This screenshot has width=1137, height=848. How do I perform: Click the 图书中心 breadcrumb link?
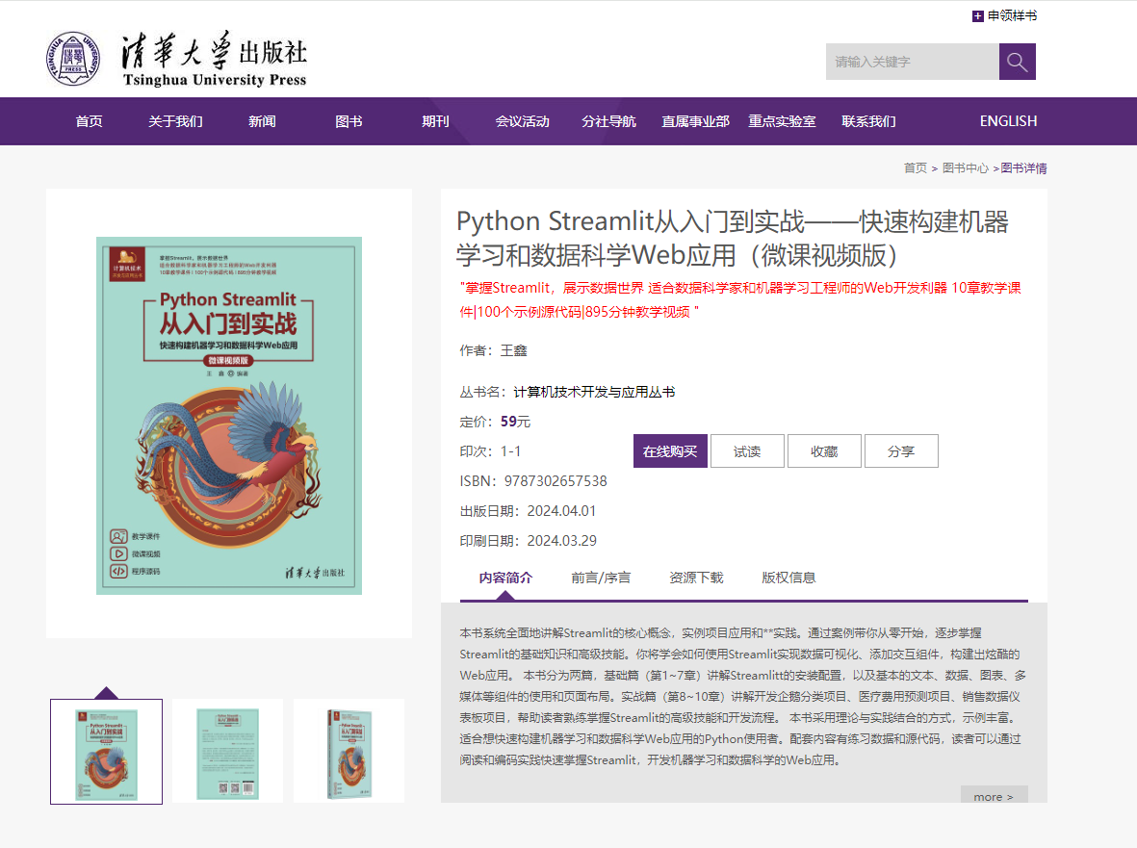[965, 168]
